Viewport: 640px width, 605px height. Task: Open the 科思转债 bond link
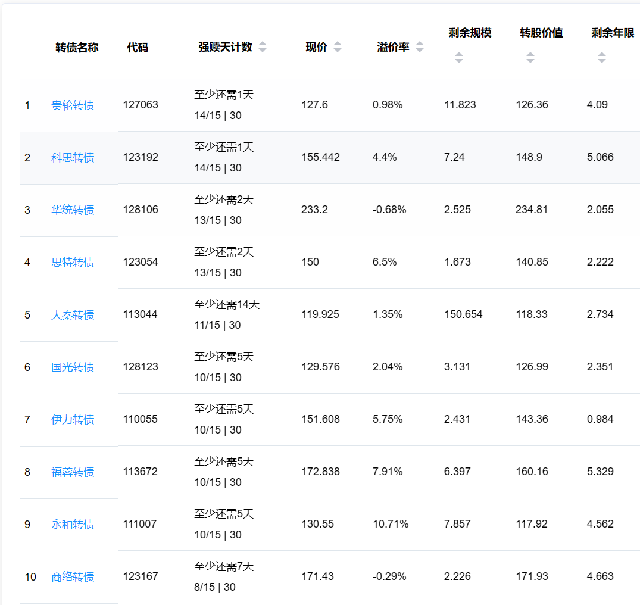pyautogui.click(x=73, y=158)
